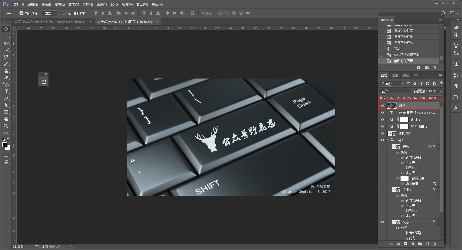Enable the 显示变换控件 checkbox
The width and height of the screenshot is (462, 250).
(64, 13)
